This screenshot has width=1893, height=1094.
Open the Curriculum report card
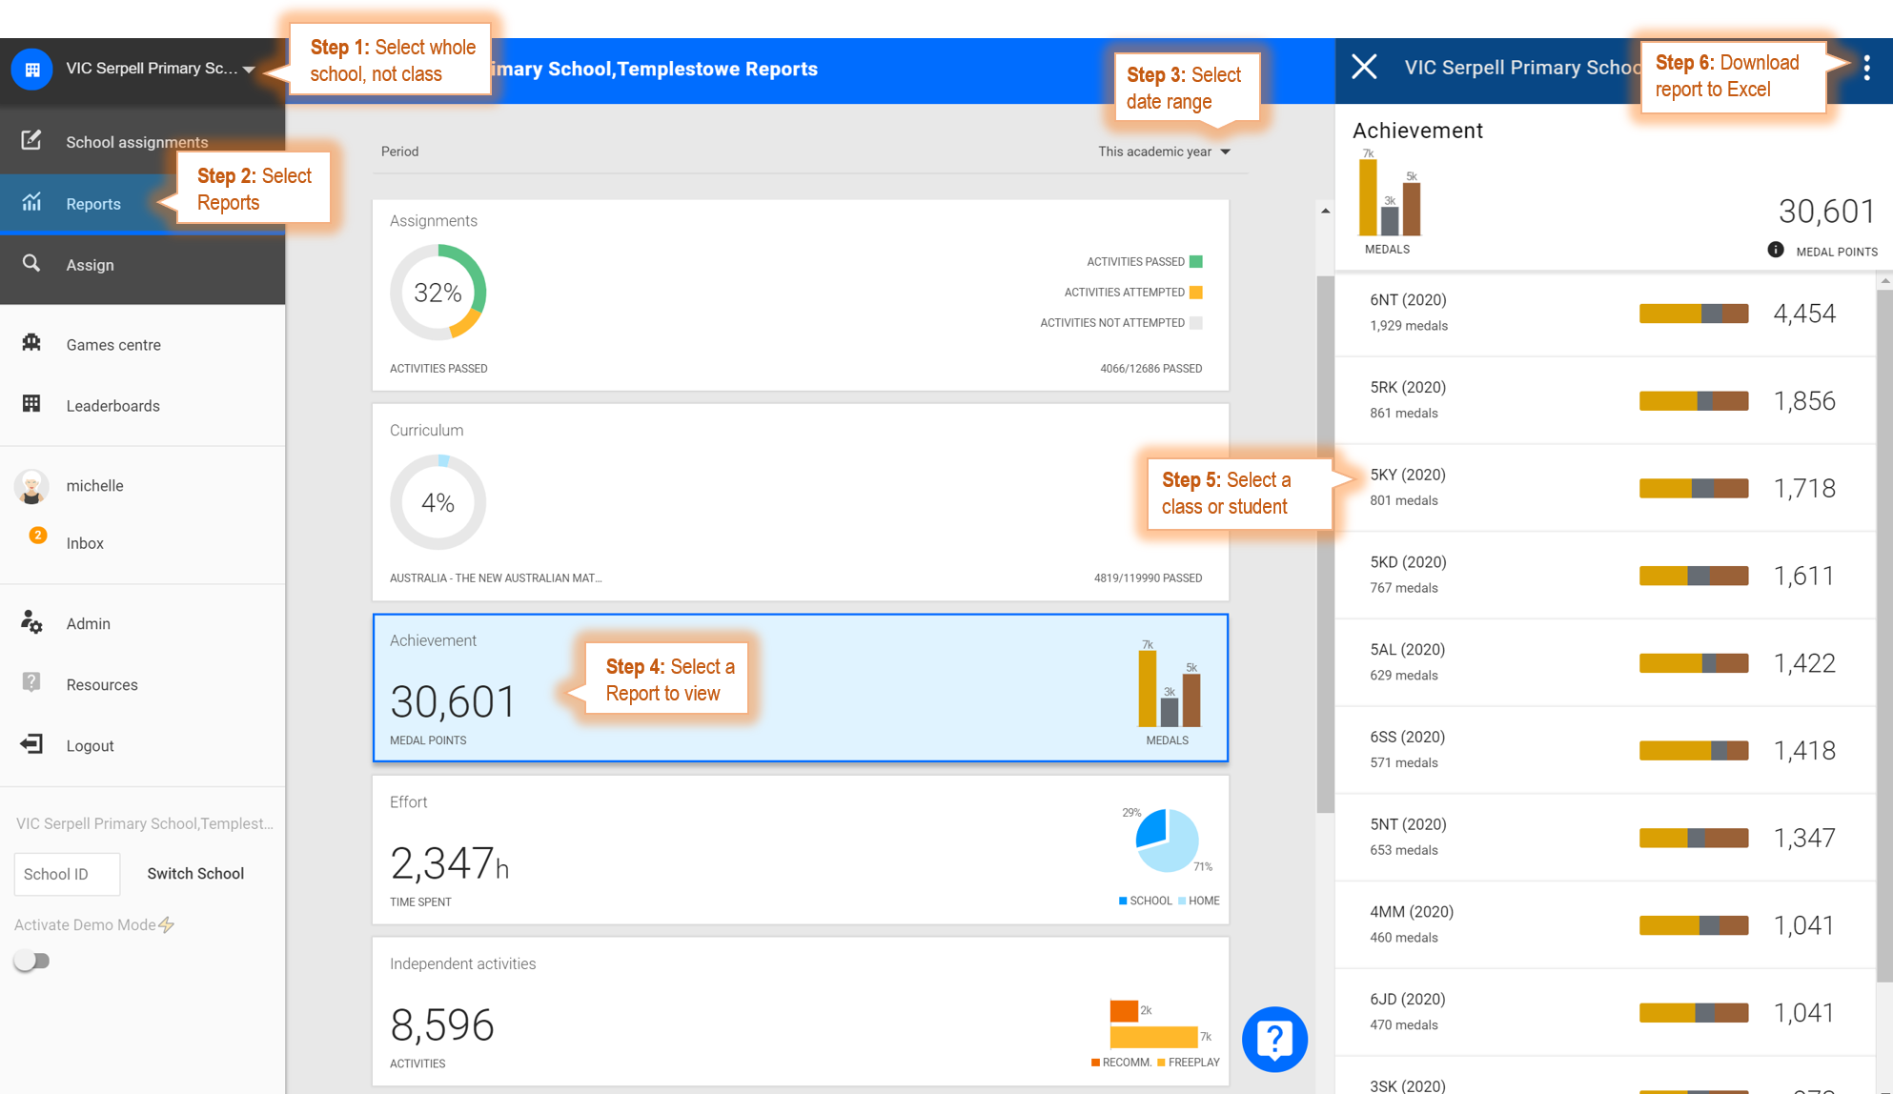(x=801, y=502)
